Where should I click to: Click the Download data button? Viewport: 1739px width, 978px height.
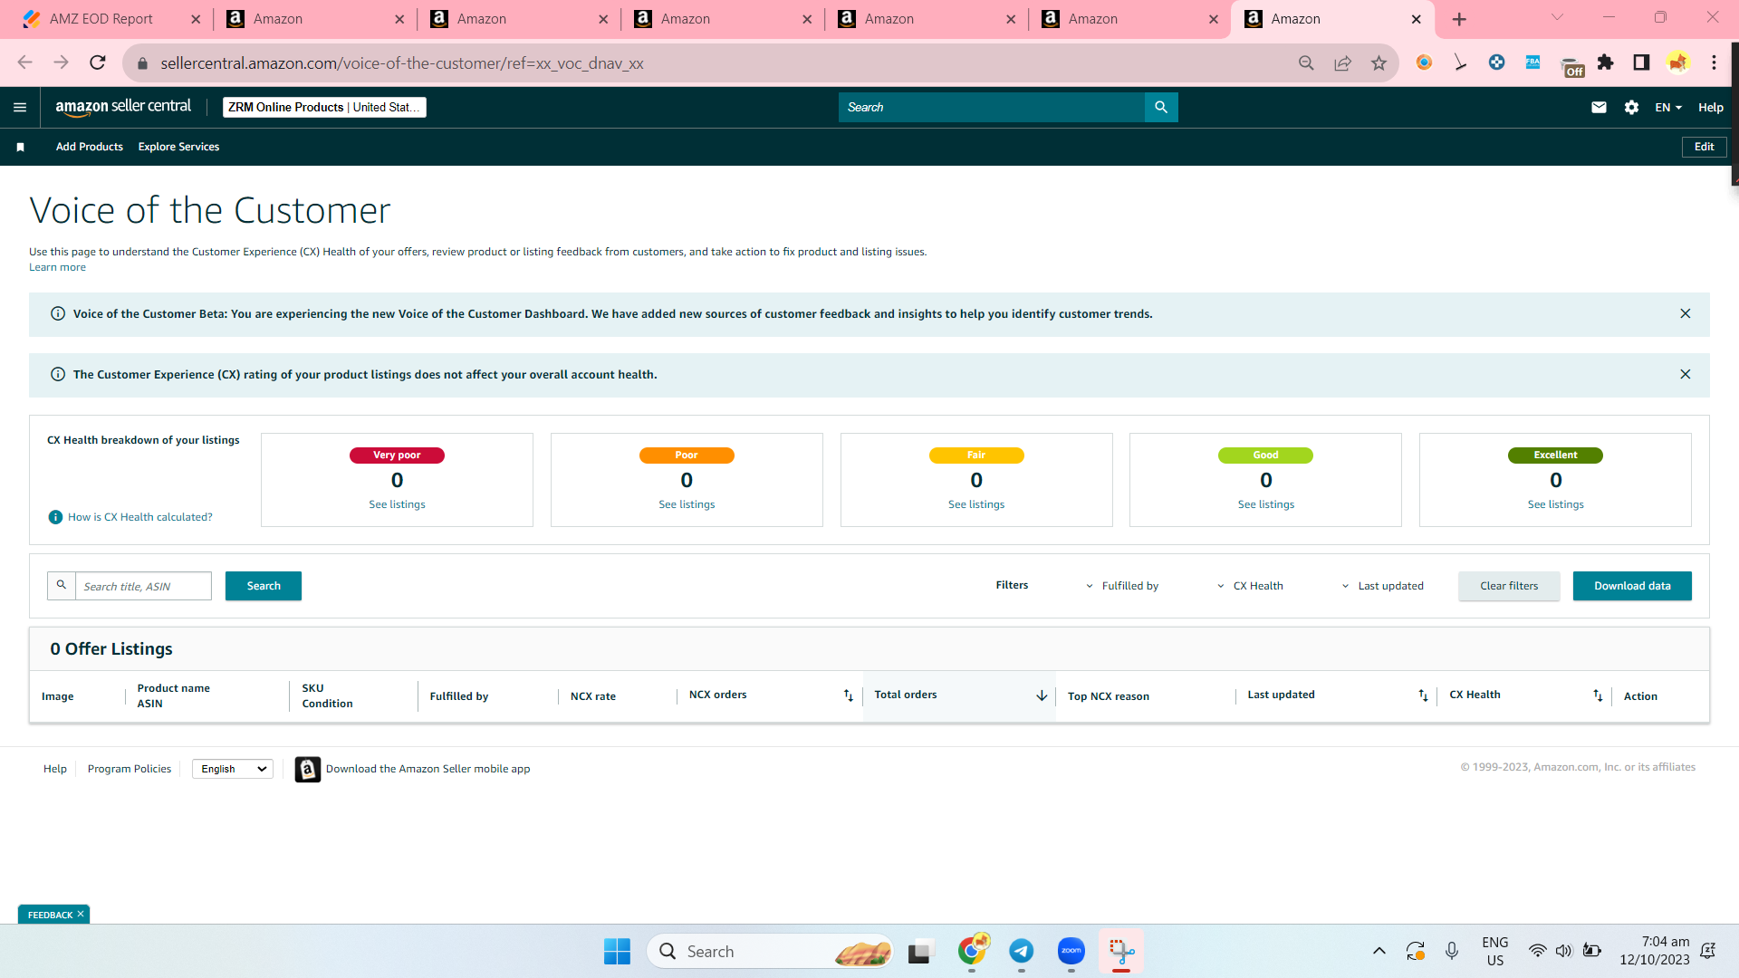point(1632,586)
